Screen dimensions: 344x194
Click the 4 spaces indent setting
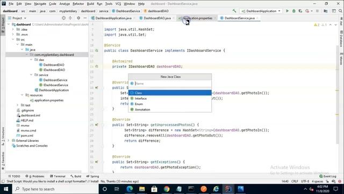318,181
